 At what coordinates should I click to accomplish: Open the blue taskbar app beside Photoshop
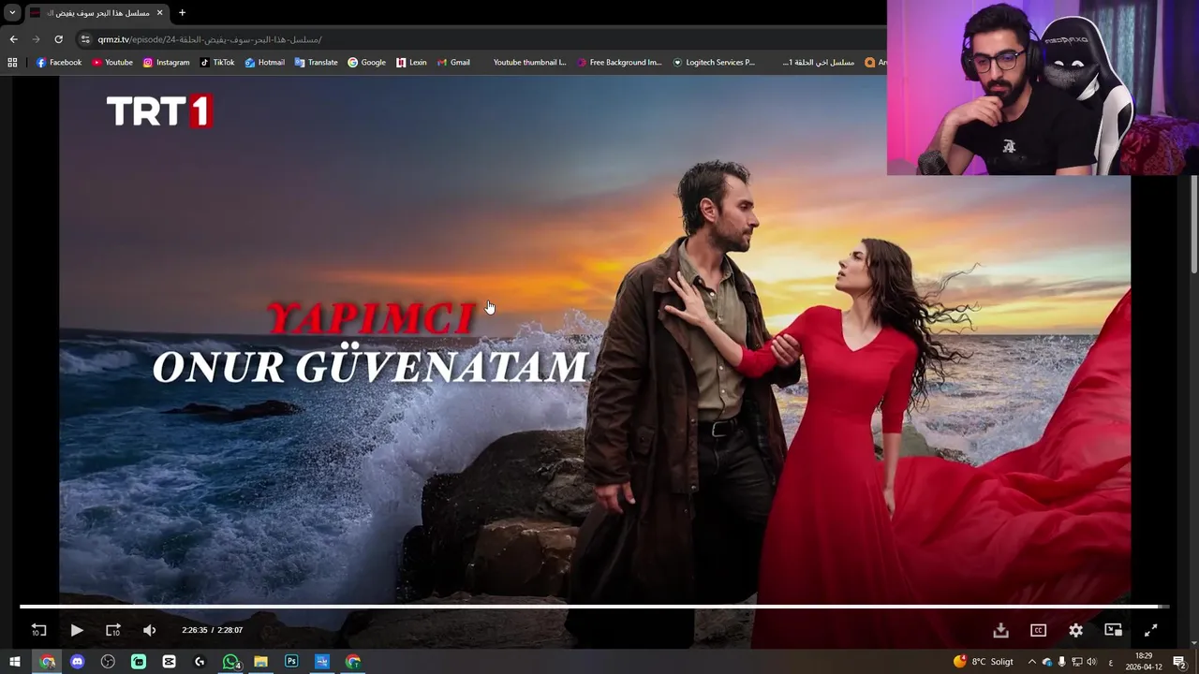tap(322, 662)
